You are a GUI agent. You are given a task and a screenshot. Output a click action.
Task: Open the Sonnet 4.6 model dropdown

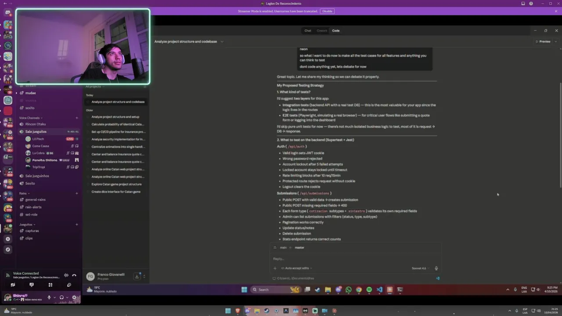click(420, 268)
